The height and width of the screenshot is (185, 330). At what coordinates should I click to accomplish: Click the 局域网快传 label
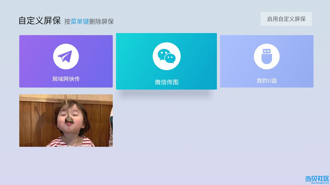tap(66, 79)
